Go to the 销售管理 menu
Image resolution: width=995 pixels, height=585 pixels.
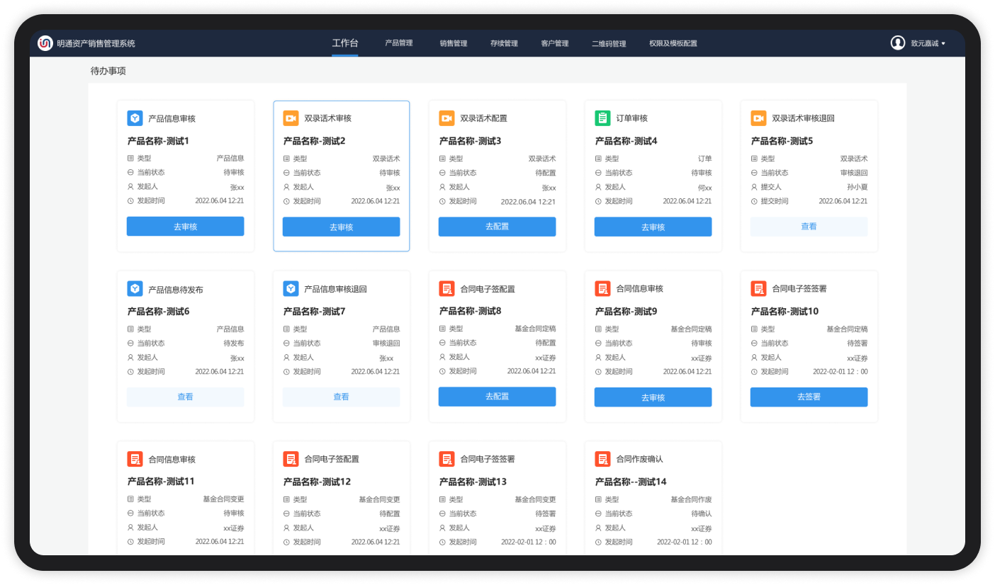click(x=454, y=43)
